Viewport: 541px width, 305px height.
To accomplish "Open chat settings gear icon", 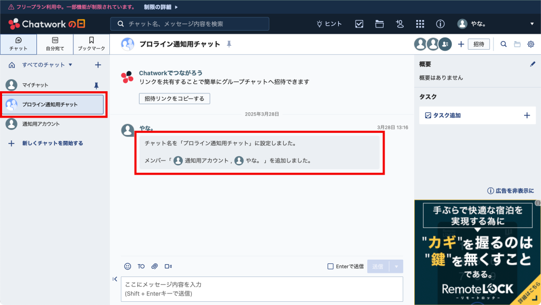I will click(530, 44).
